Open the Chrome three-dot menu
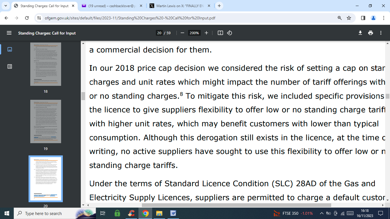This screenshot has width=390, height=219. coord(383,18)
